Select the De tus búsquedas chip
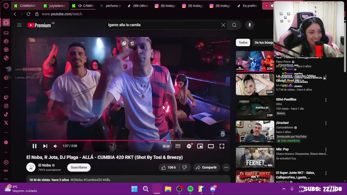 click(264, 43)
